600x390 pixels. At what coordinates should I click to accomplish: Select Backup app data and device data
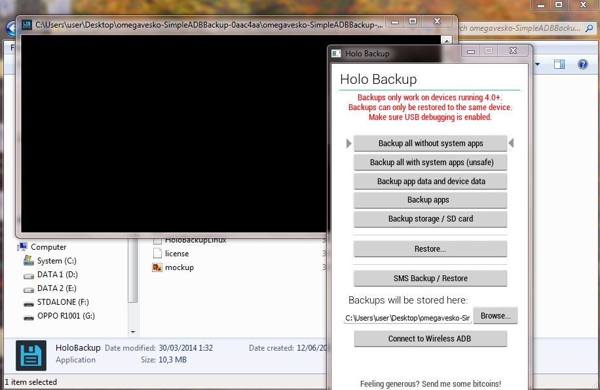coord(430,182)
